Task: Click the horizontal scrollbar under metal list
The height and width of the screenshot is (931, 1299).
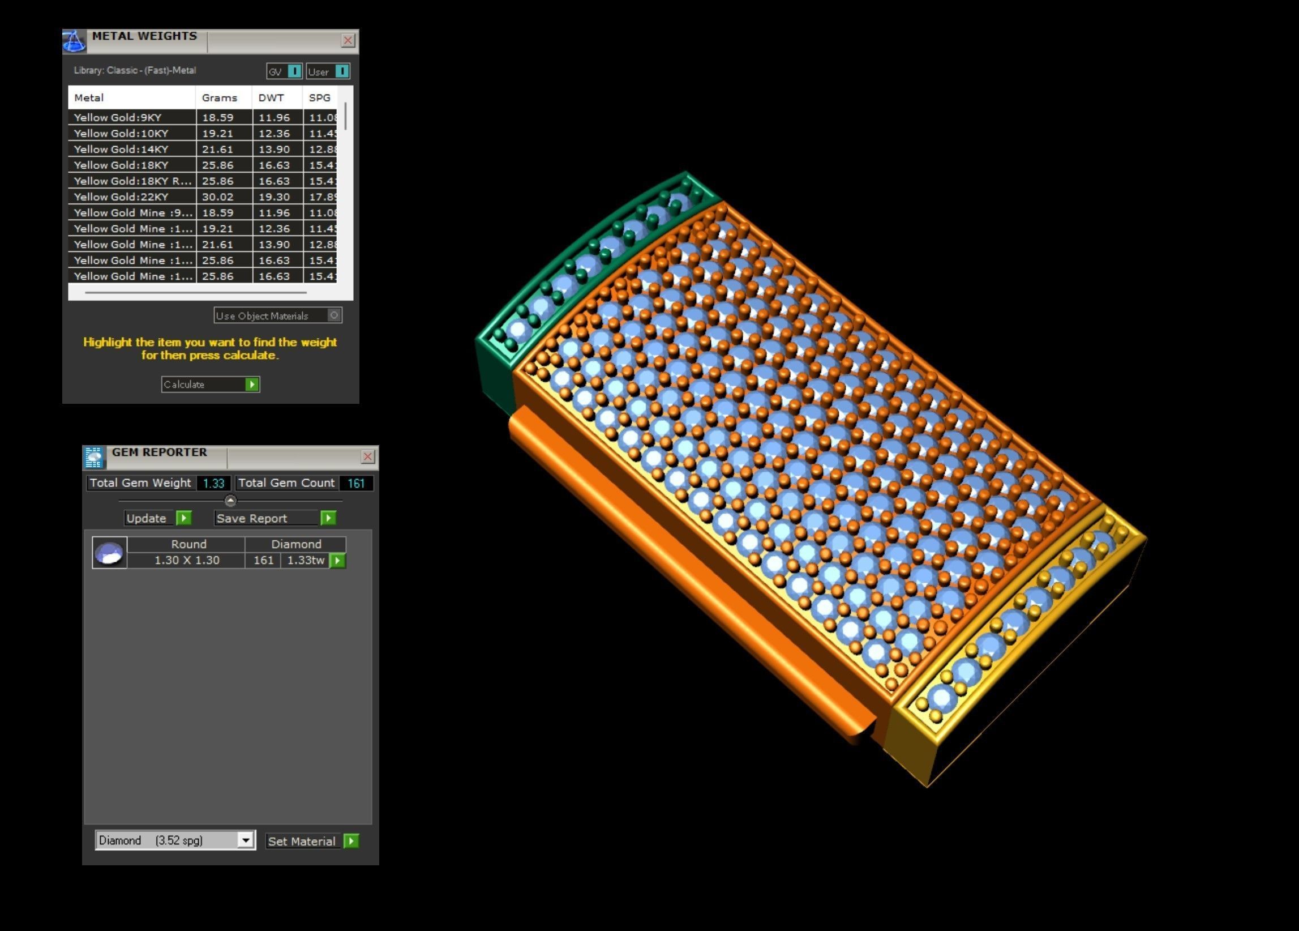Action: point(196,293)
